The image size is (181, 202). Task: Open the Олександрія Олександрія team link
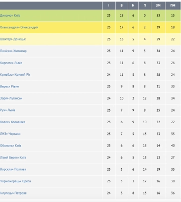click(x=19, y=27)
